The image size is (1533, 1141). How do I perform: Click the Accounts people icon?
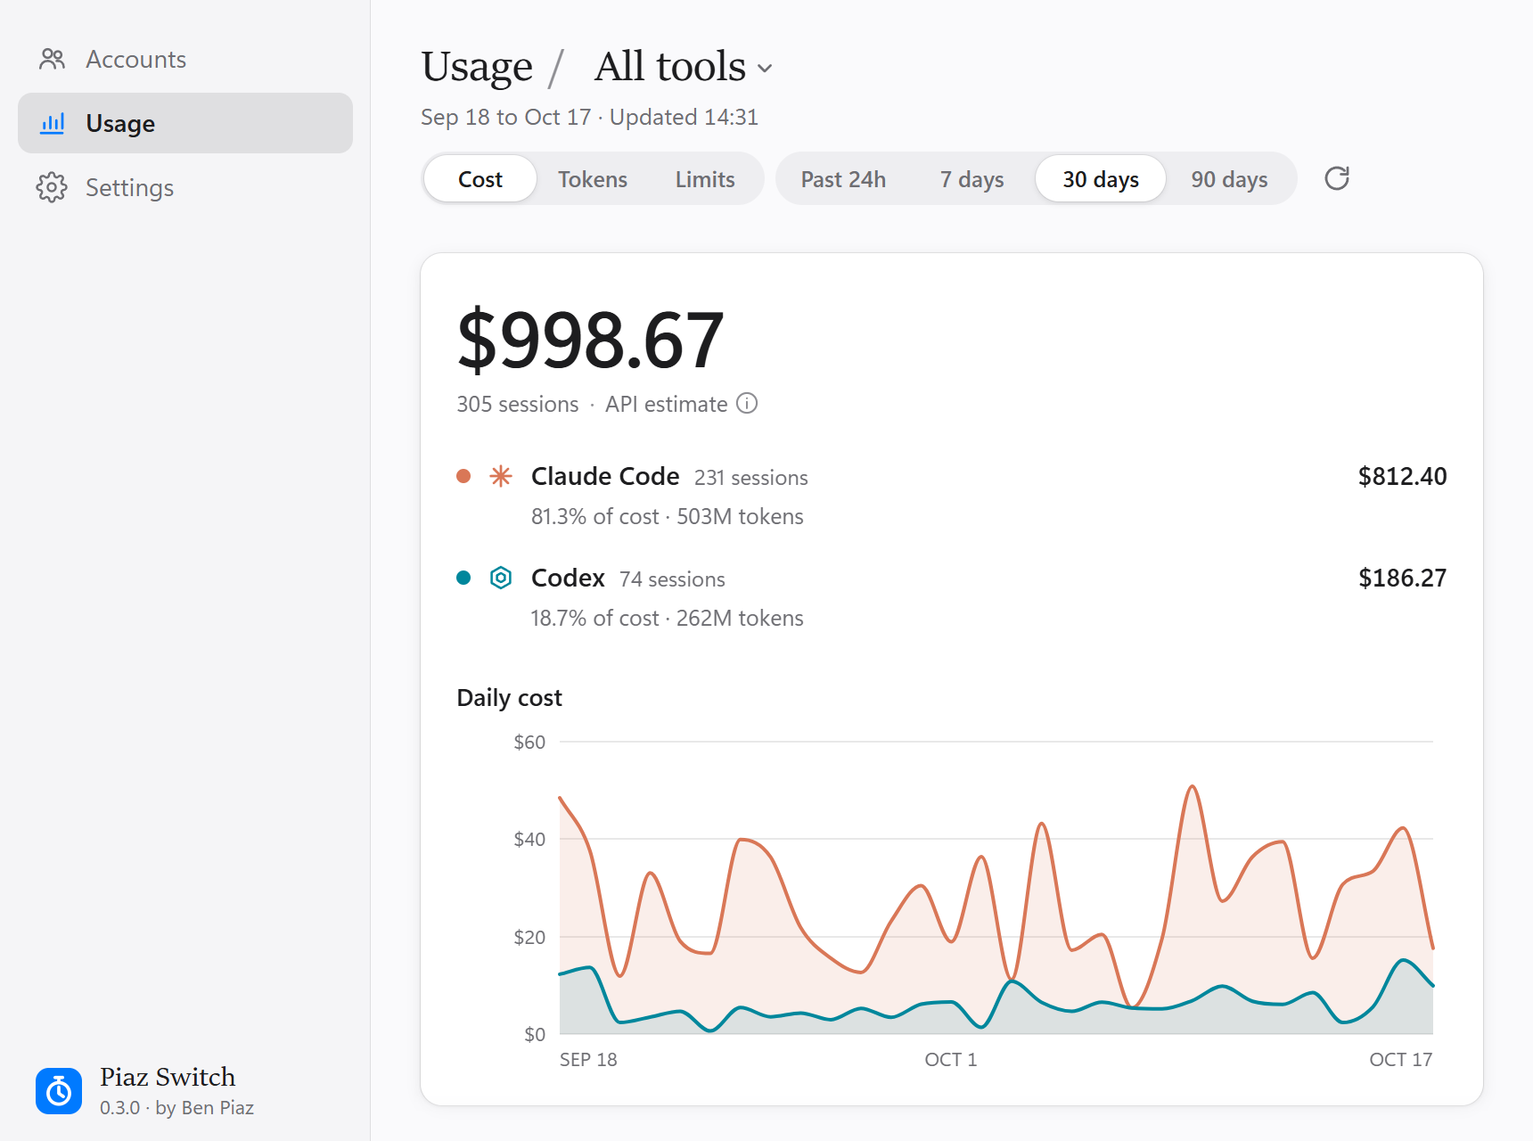point(53,59)
